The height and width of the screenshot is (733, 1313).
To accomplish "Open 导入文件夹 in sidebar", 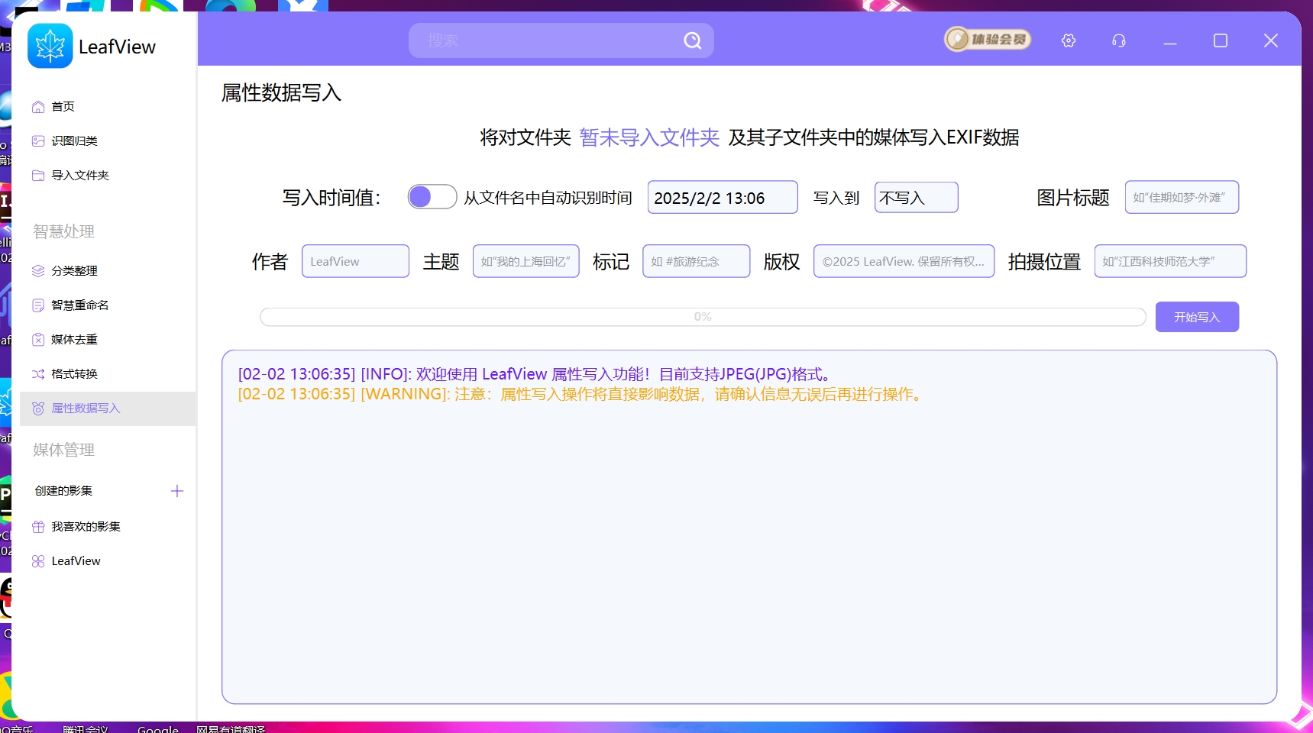I will [x=108, y=176].
